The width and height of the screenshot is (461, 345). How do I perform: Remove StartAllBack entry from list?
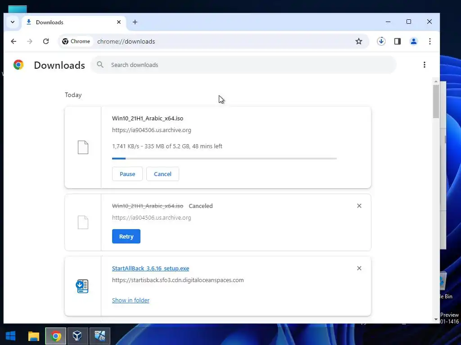(359, 269)
